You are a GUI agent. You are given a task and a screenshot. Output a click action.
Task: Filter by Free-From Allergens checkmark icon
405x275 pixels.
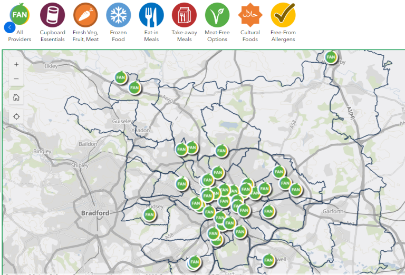coord(283,15)
